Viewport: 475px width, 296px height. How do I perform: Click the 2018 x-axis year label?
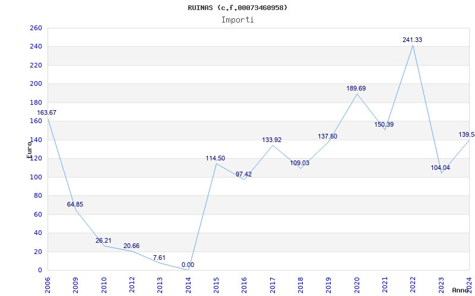(300, 285)
